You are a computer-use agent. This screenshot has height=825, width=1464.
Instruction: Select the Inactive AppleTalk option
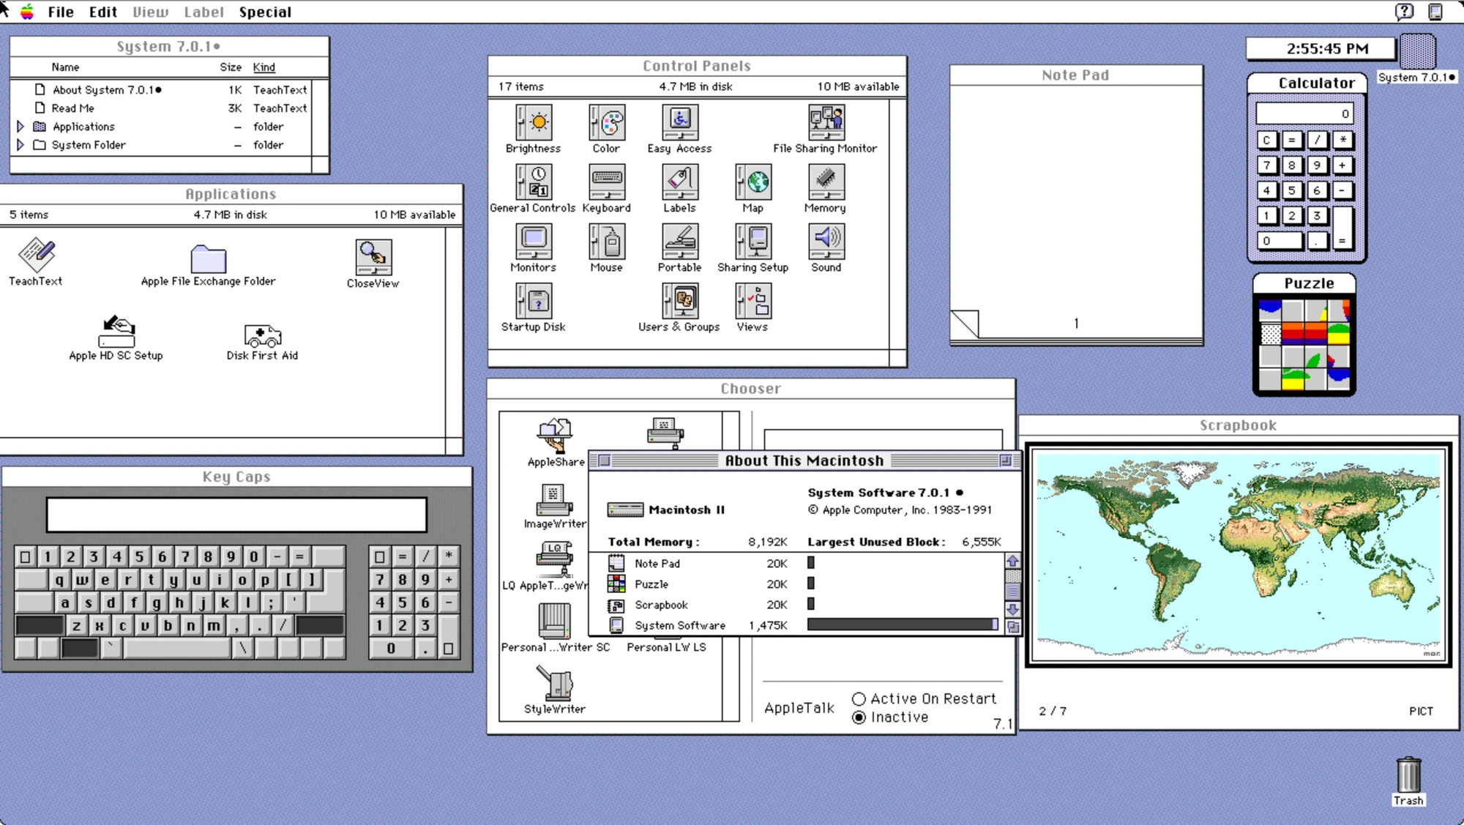859,717
